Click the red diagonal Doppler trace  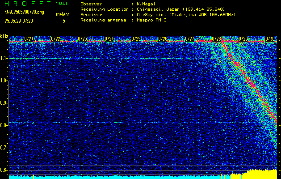point(250,81)
